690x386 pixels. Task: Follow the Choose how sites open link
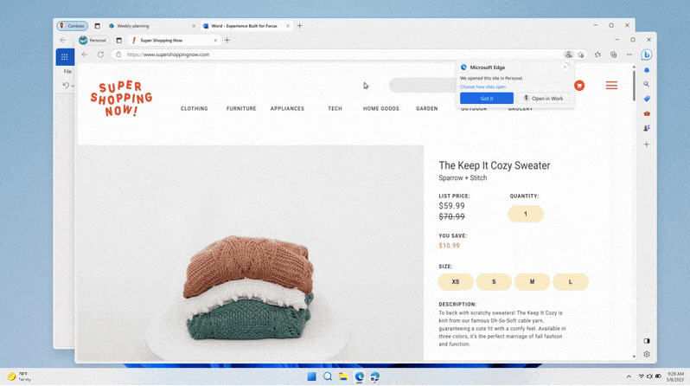click(482, 87)
